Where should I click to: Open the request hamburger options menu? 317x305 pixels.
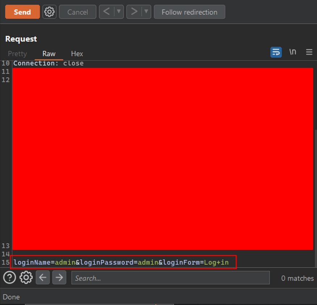tap(309, 52)
